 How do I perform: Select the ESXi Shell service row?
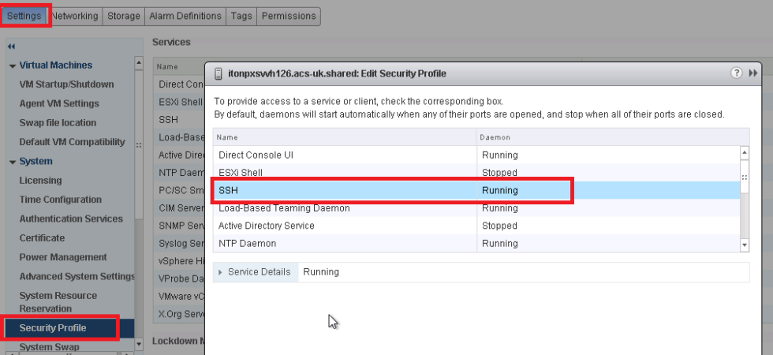pos(476,173)
